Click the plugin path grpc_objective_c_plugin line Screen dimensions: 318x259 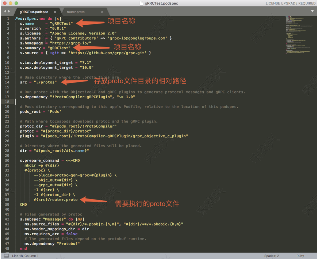[104, 136]
